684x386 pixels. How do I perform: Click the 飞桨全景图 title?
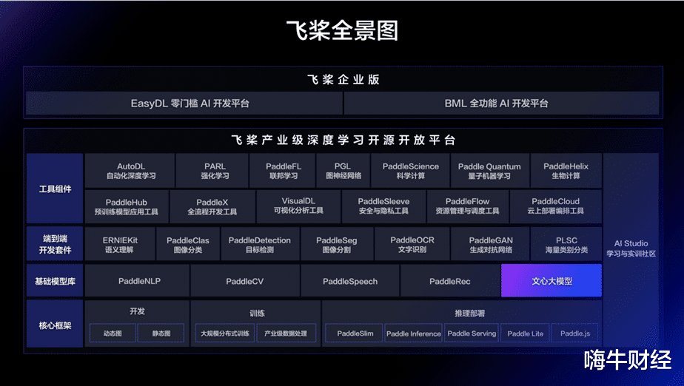(x=343, y=30)
